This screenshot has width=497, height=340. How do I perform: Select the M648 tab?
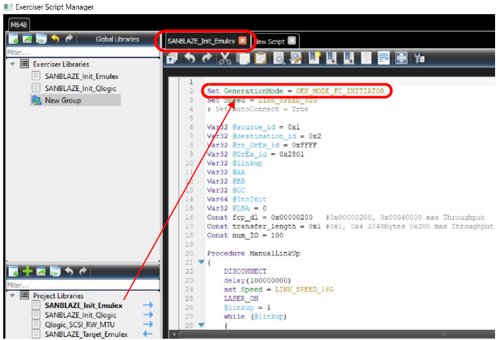(19, 25)
